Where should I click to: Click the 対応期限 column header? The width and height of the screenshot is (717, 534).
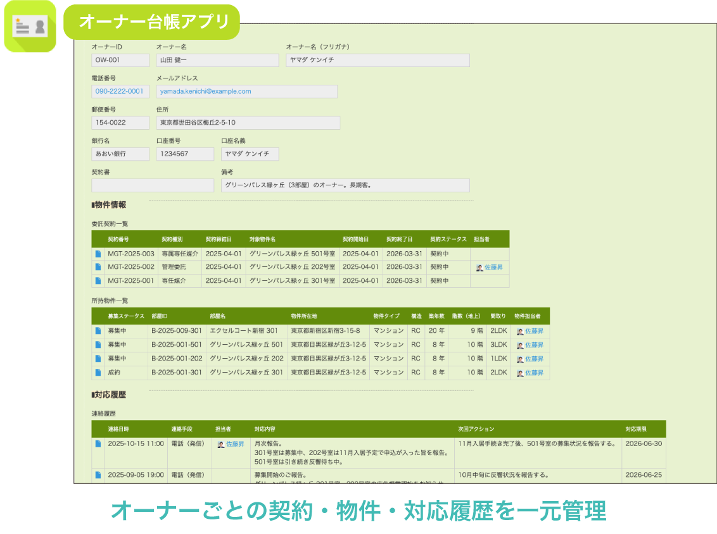click(x=636, y=429)
